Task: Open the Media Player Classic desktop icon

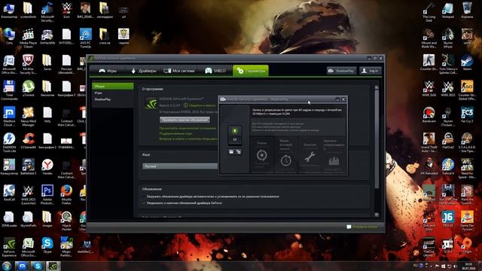Action: pos(29,38)
